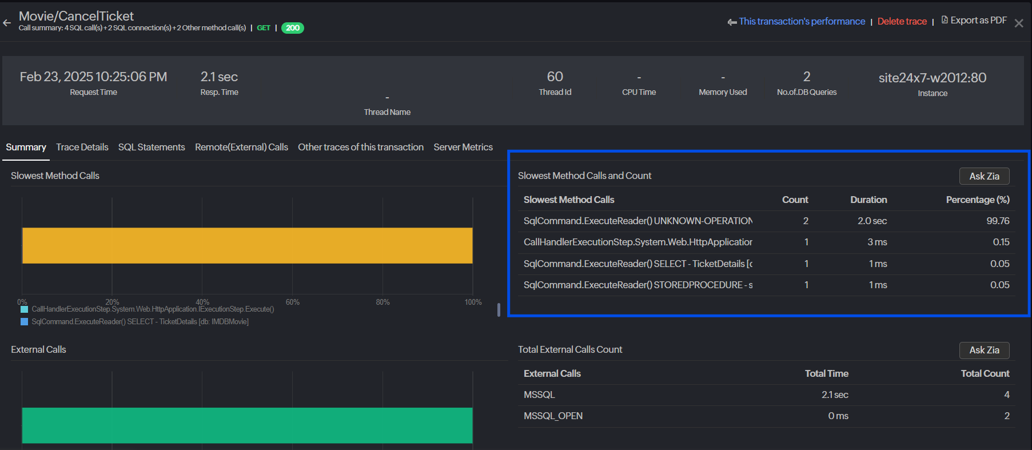
Task: Export the trace as PDF
Action: 978,20
